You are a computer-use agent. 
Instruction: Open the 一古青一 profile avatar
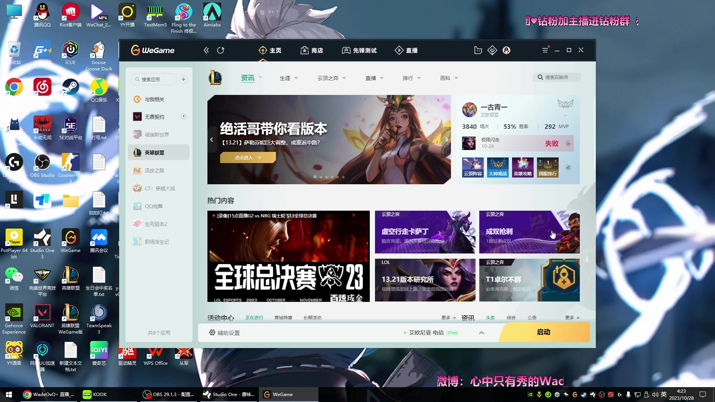click(x=469, y=110)
